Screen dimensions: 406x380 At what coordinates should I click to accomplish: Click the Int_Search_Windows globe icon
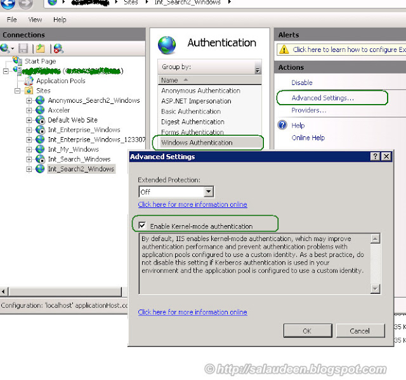[40, 159]
